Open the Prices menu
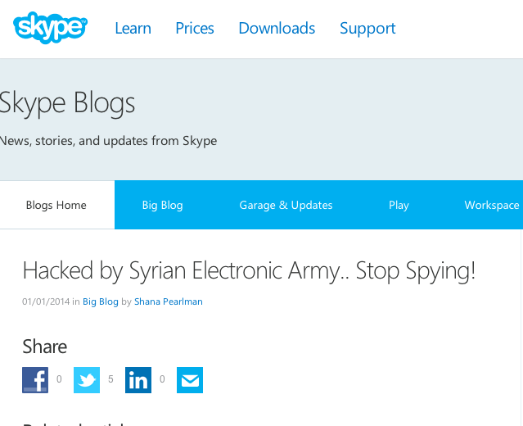The height and width of the screenshot is (426, 523). click(x=195, y=28)
